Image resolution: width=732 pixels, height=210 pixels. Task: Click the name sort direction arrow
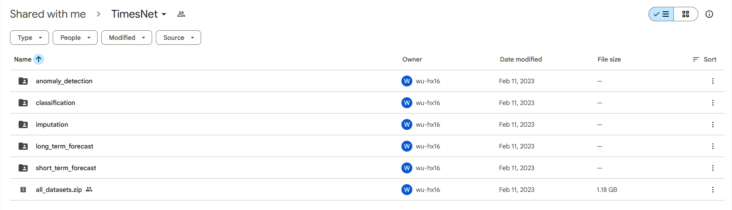(x=39, y=59)
